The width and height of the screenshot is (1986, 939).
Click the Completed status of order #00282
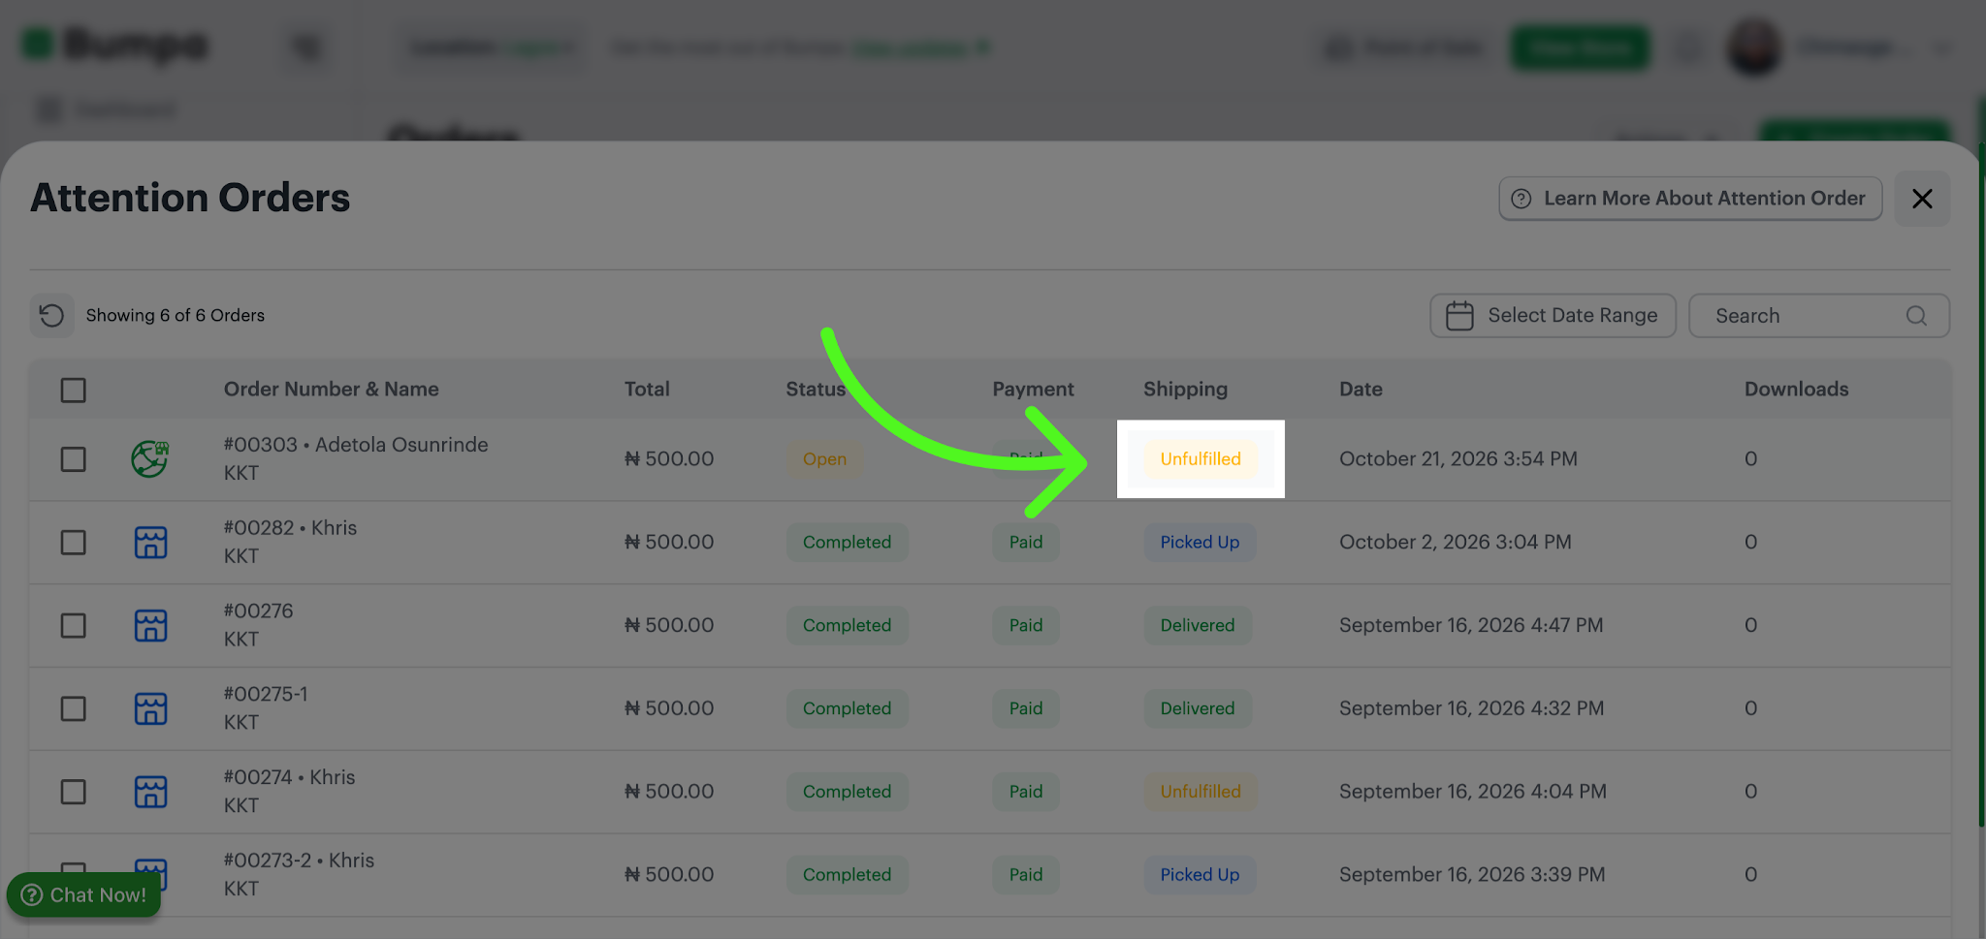(847, 543)
